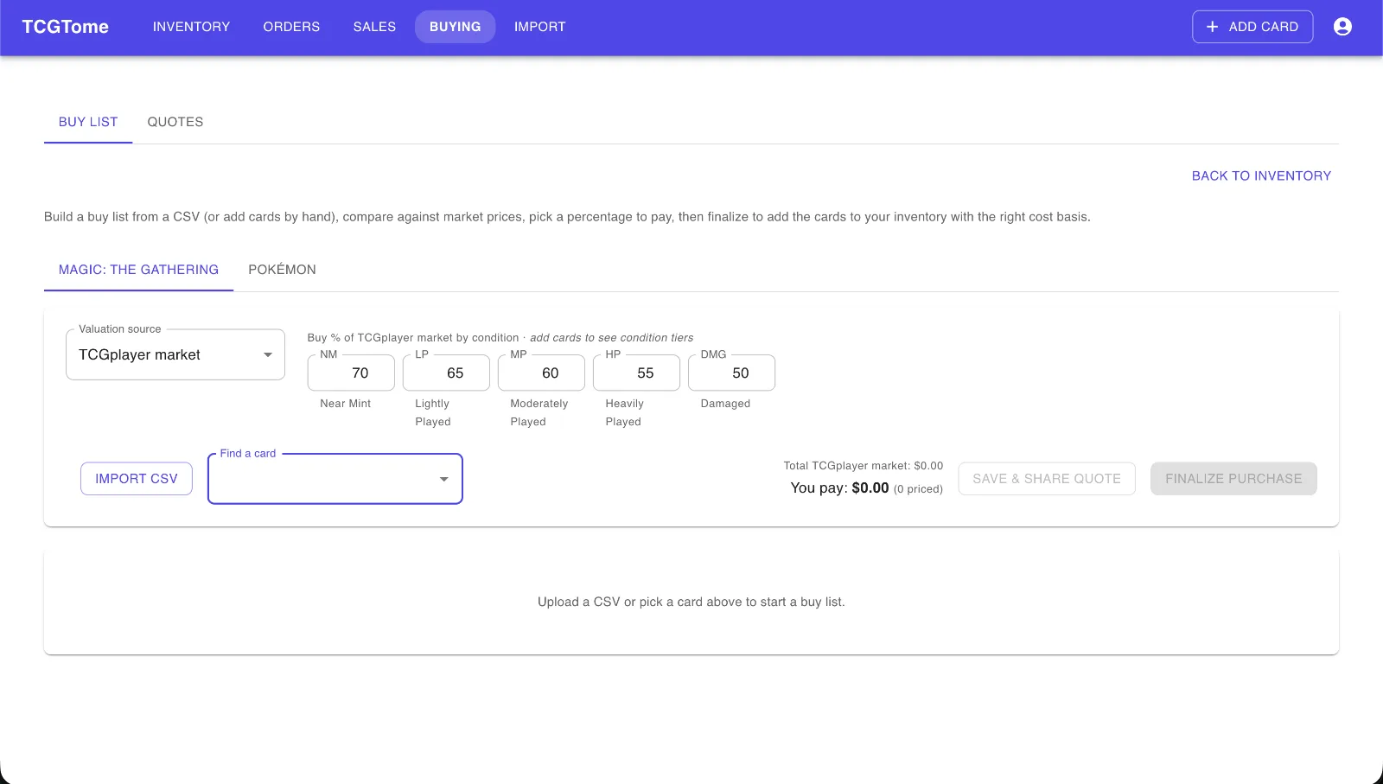Click the Add Card button

click(1252, 27)
